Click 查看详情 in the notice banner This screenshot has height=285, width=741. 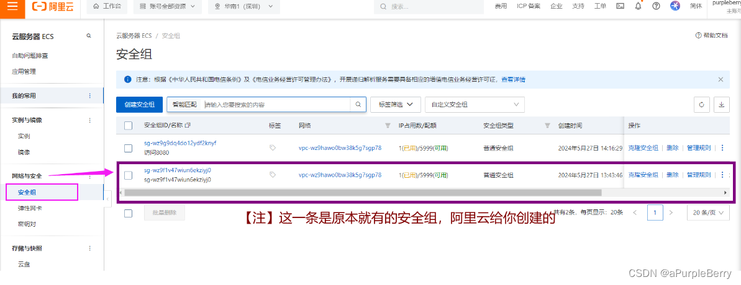(x=513, y=79)
